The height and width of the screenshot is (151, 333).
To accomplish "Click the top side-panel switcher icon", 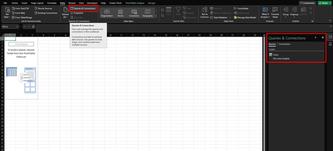I will coord(330,37).
